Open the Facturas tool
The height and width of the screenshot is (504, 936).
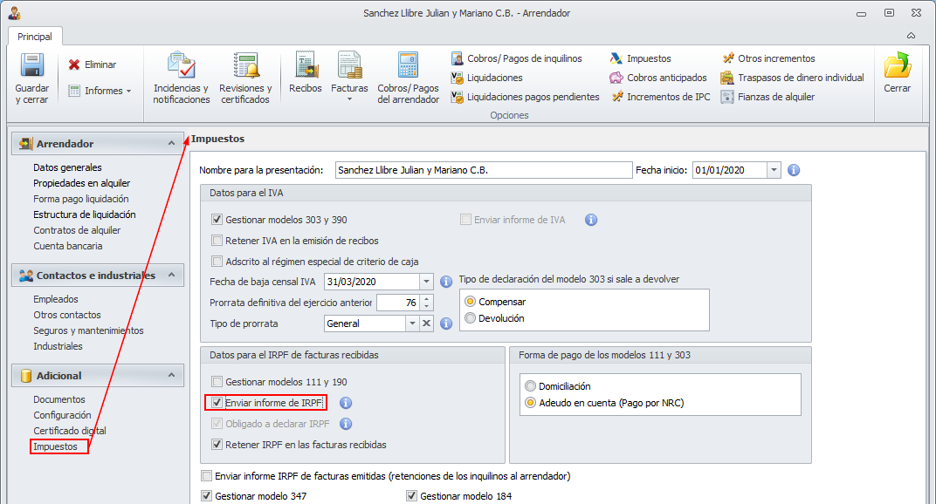(x=350, y=75)
